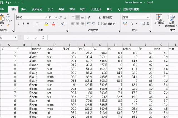Click the red Font Color swatch
The image size is (178, 118).
tap(53, 24)
